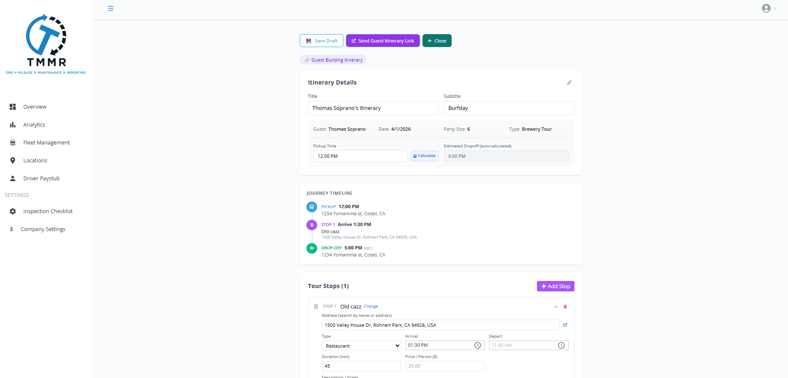Click the Locations pin icon
788x378 pixels.
13,161
